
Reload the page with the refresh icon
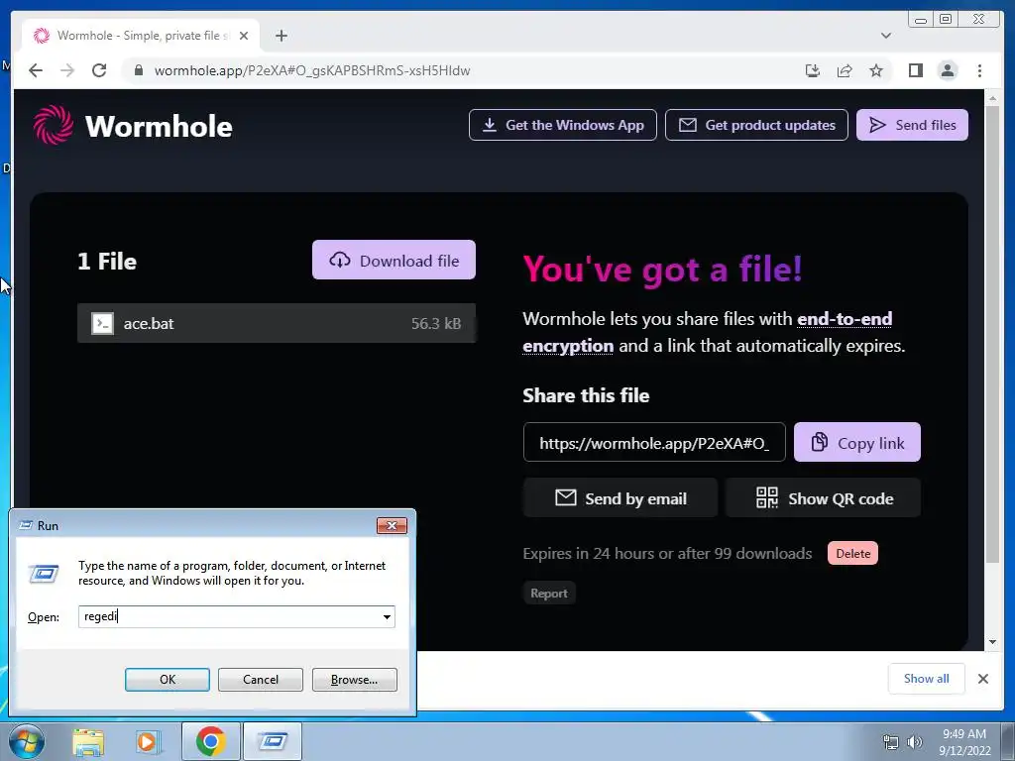pos(99,70)
